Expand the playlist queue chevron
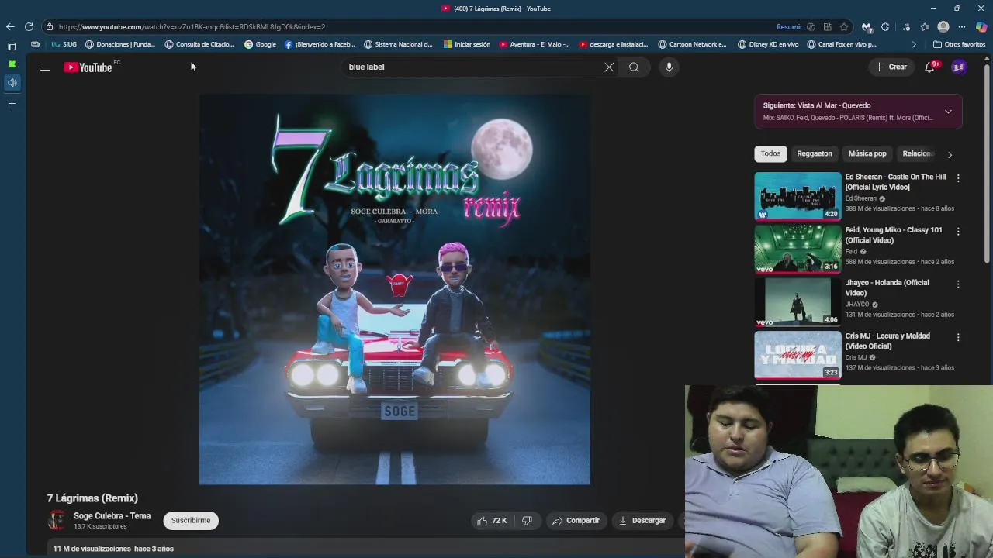Viewport: 993px width, 558px height. coord(948,112)
